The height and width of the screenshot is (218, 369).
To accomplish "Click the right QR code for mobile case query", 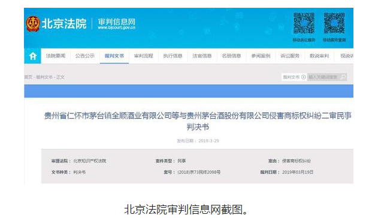I will click(x=334, y=23).
